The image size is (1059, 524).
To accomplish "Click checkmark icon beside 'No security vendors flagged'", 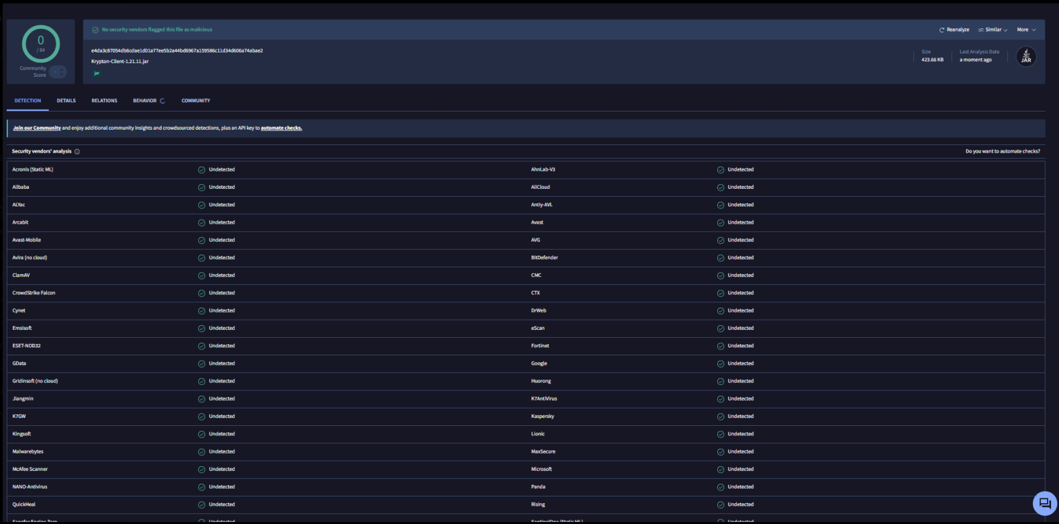I will (95, 30).
